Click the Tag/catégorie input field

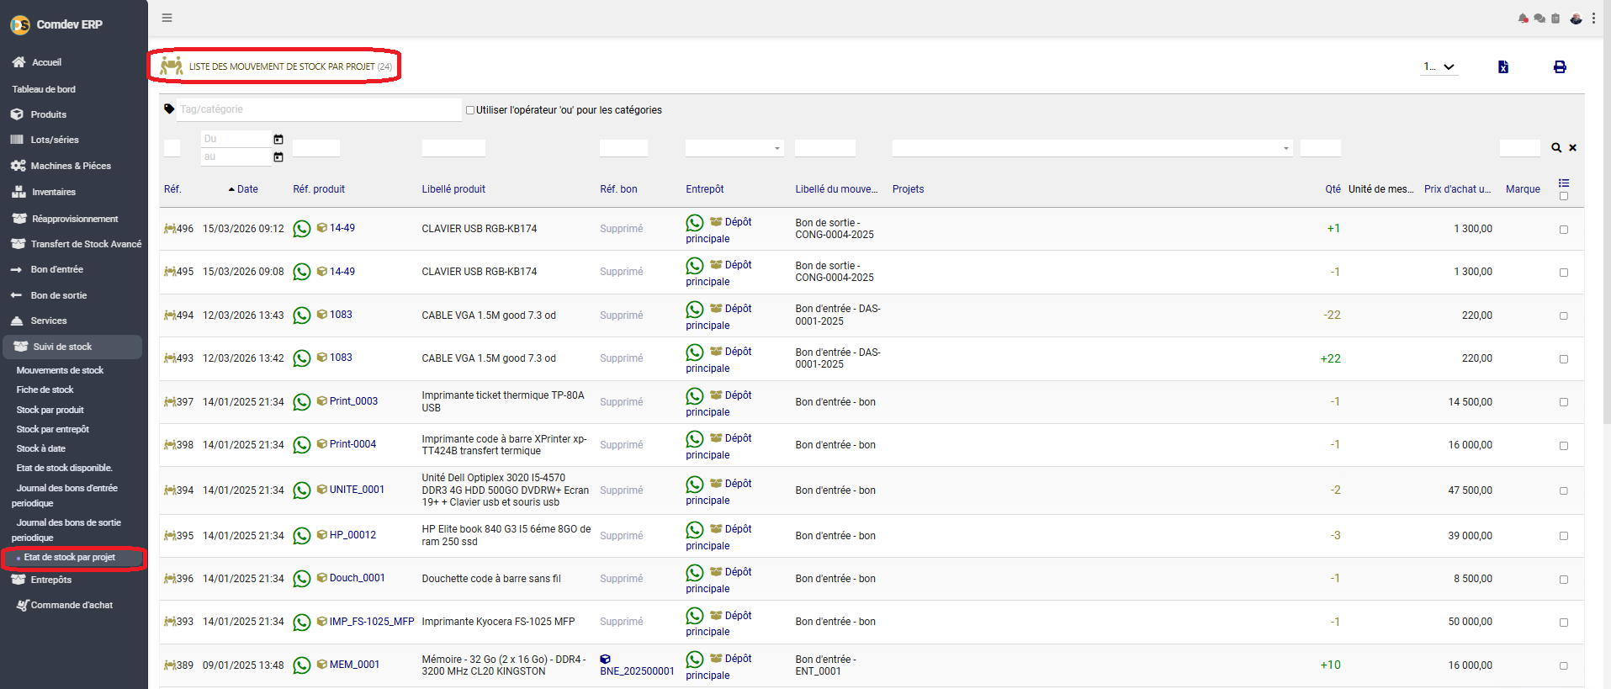pos(319,109)
